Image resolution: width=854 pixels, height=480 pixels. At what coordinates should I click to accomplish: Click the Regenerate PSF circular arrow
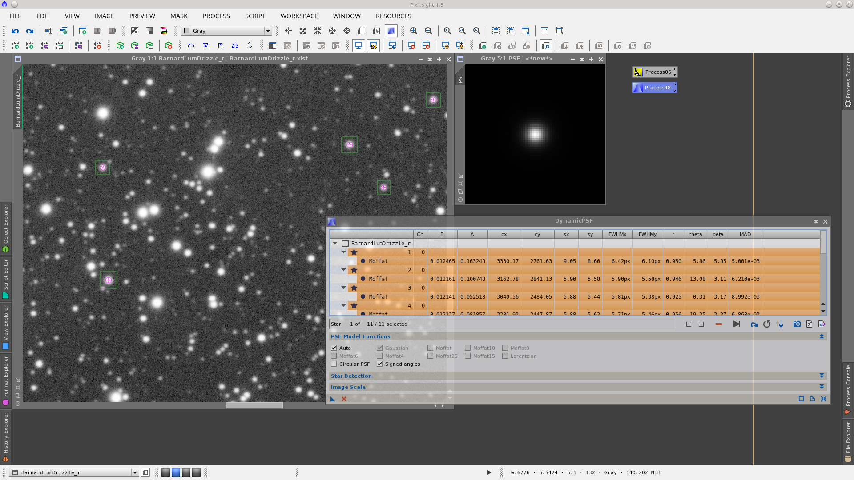(x=767, y=324)
